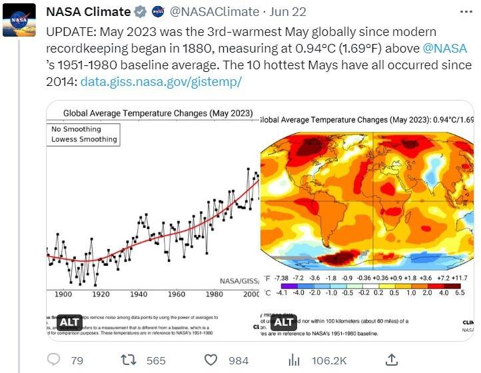The height and width of the screenshot is (373, 481).
Task: Click the blue verified checkmark badge
Action: (141, 13)
